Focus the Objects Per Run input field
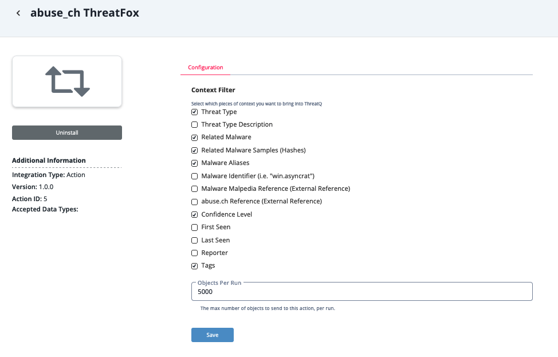This screenshot has width=558, height=357. point(362,292)
